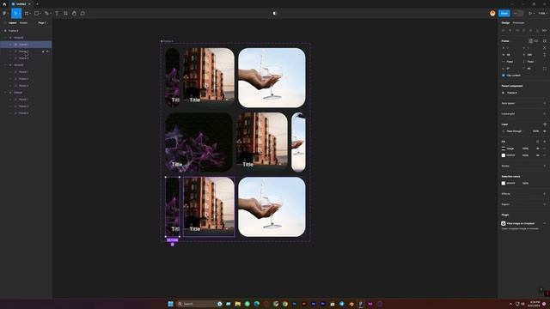Toggle the Clip content checkbox

point(504,76)
